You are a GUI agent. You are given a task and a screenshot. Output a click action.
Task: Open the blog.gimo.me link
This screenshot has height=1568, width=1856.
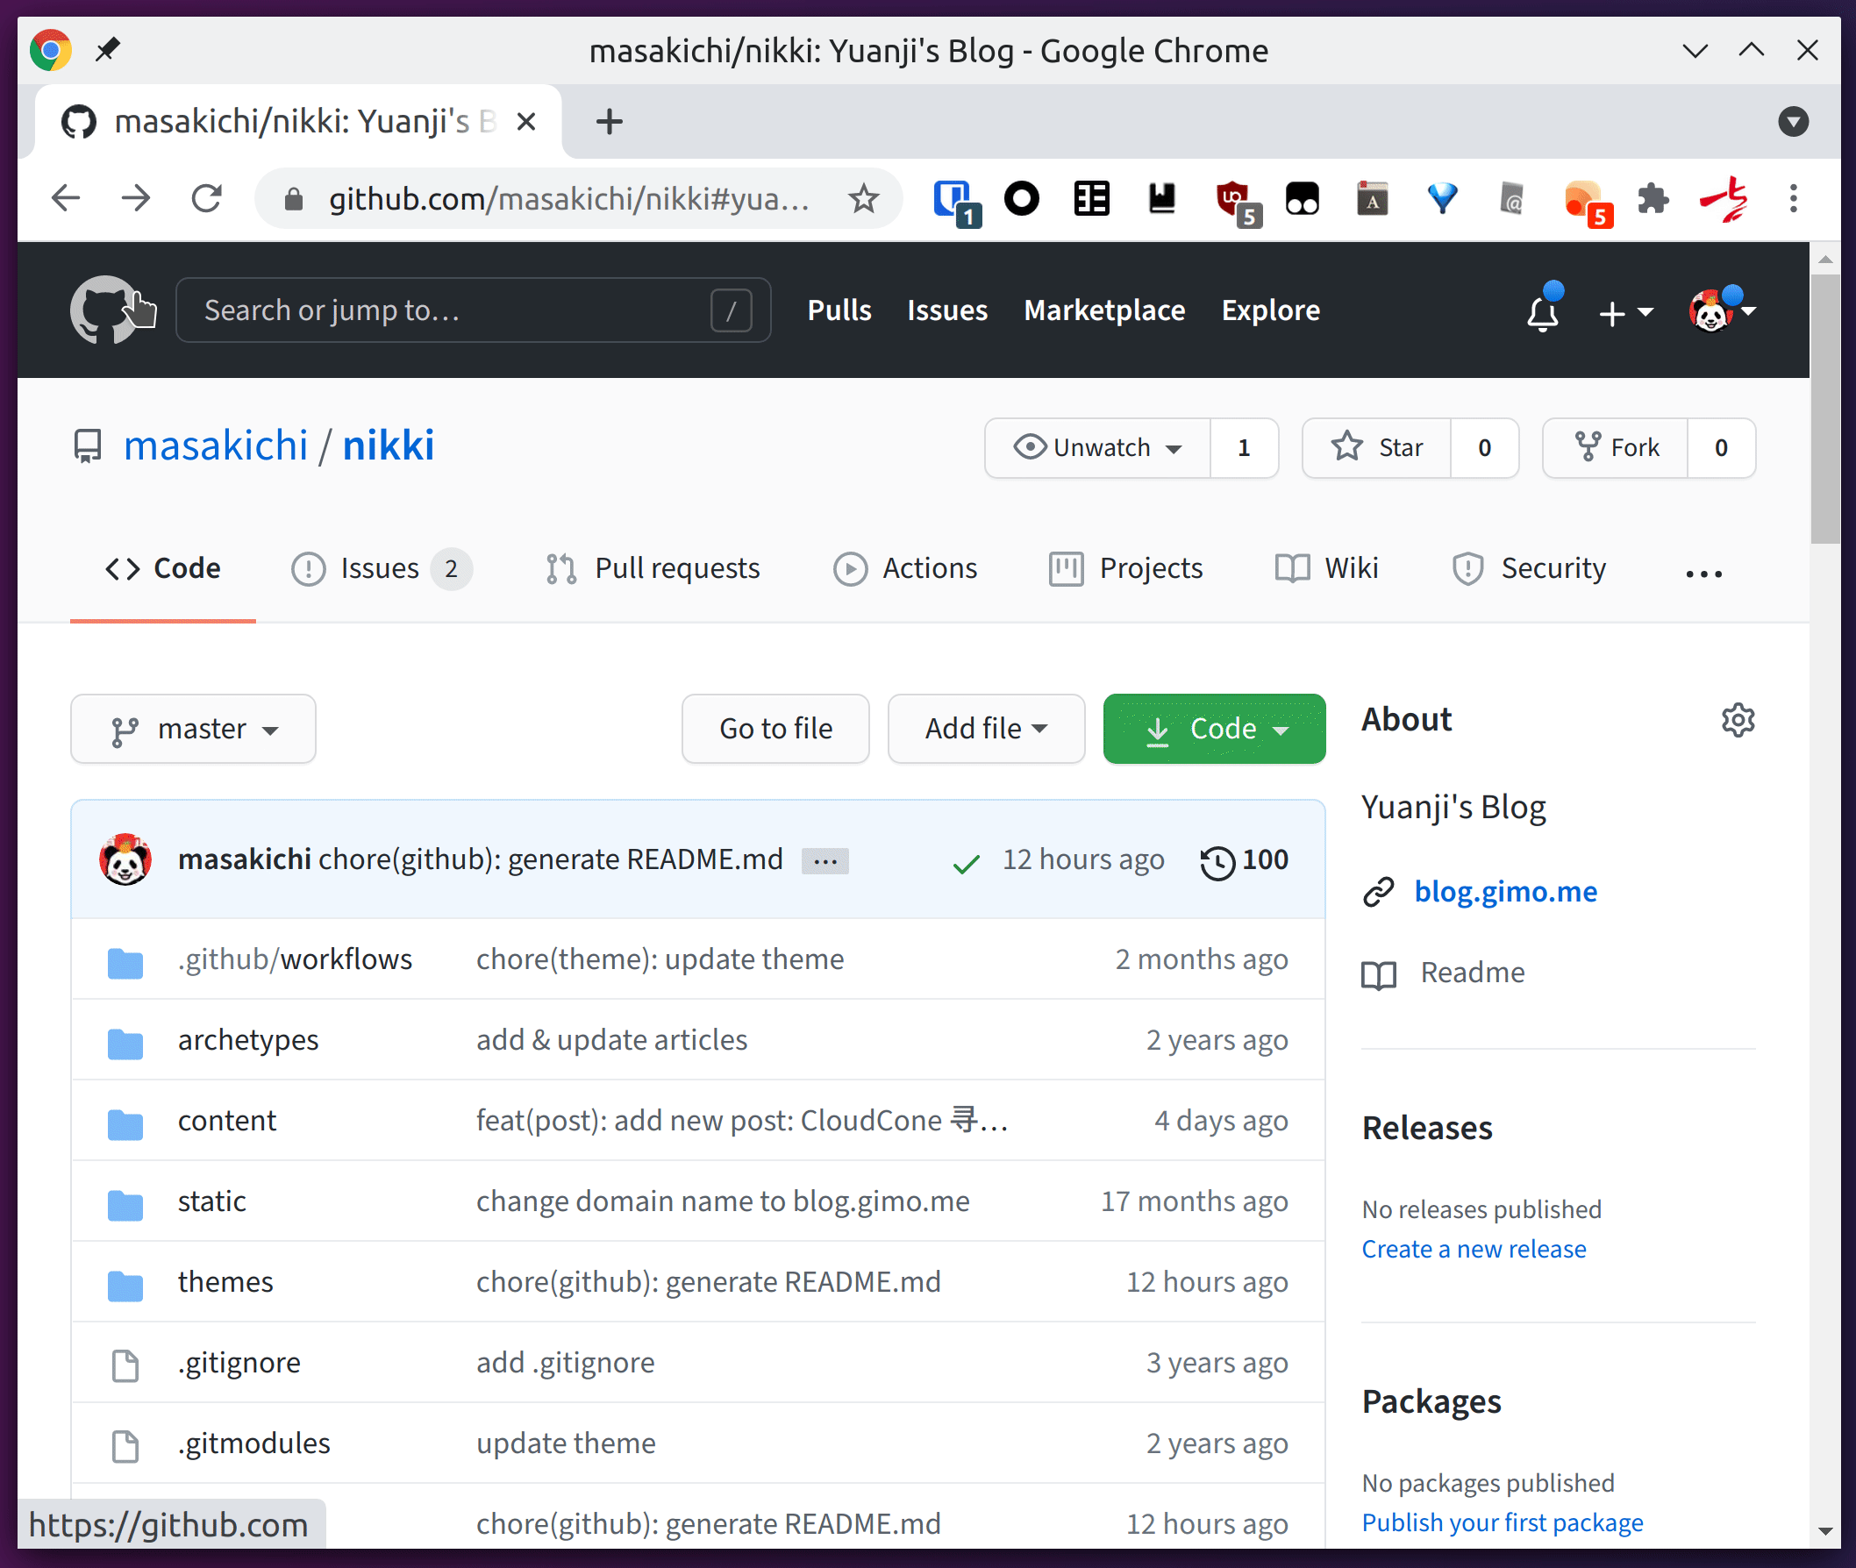pyautogui.click(x=1505, y=892)
